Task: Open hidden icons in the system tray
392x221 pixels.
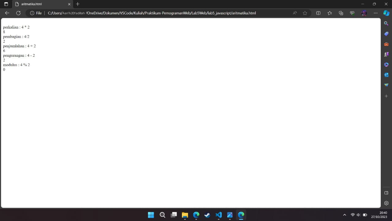Action: 345,215
